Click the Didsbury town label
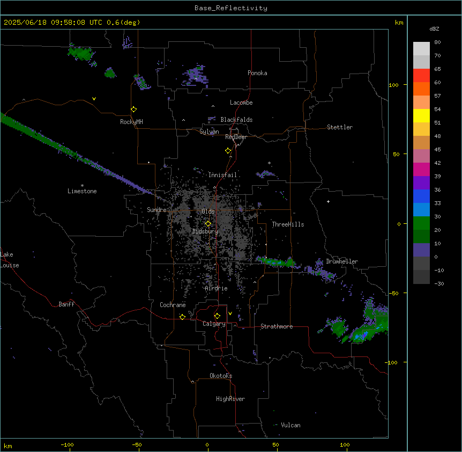Screen dimensions: 462x452 [205, 231]
